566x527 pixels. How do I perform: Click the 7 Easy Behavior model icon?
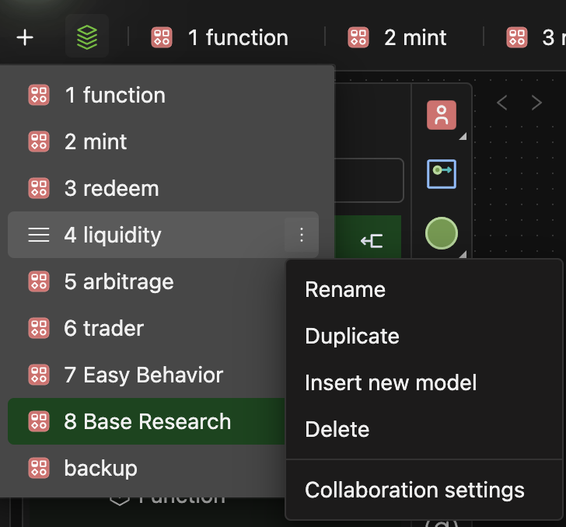pyautogui.click(x=38, y=375)
